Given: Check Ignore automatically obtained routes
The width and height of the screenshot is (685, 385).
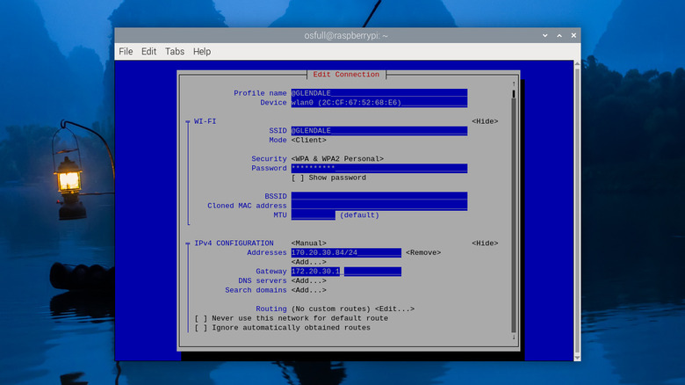Looking at the screenshot, I should (201, 328).
